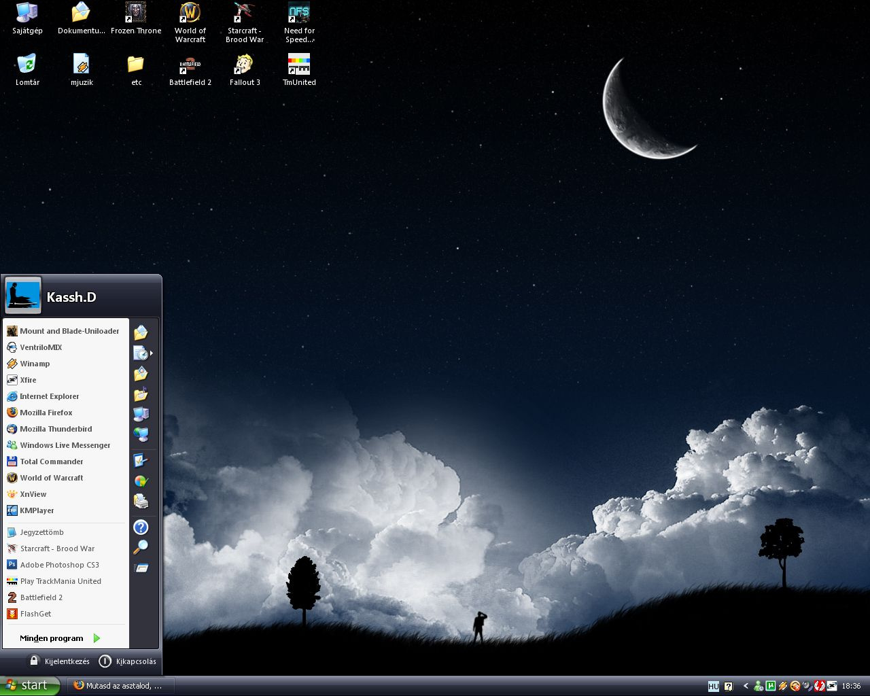Viewport: 870px width, 696px height.
Task: Click the Kassh.D user picture
Action: tap(23, 295)
